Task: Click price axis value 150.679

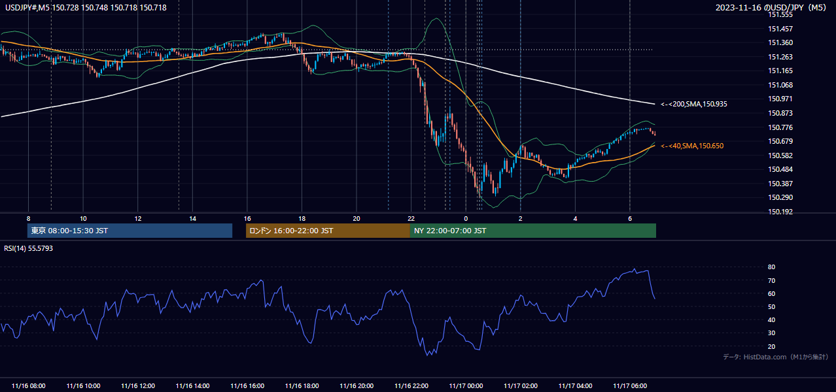Action: tap(780, 141)
